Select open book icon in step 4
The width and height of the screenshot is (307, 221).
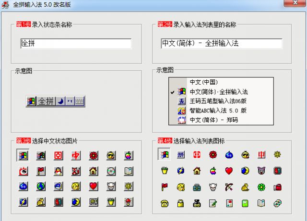click(x=261, y=203)
